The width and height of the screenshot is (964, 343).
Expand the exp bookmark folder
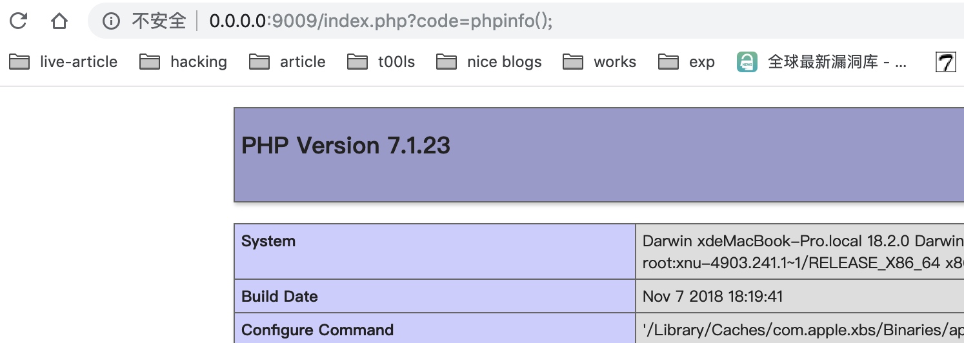point(687,62)
